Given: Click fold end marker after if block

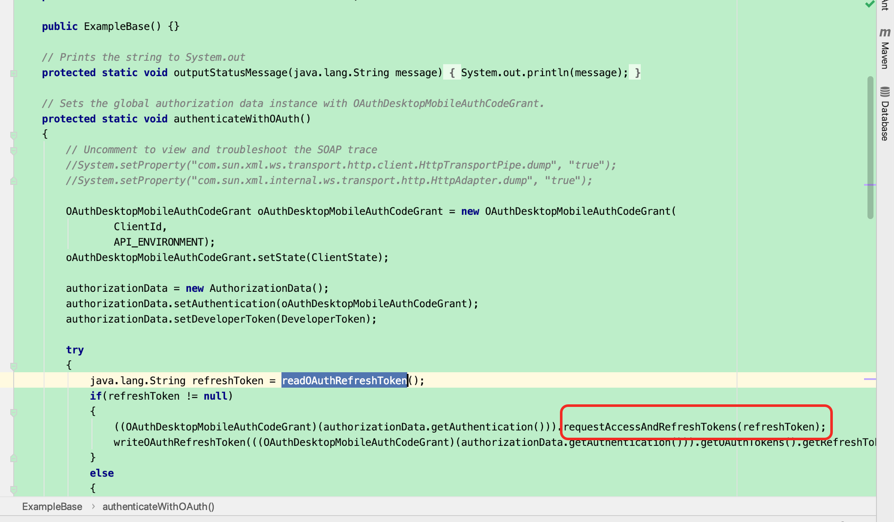Looking at the screenshot, I should [x=14, y=458].
